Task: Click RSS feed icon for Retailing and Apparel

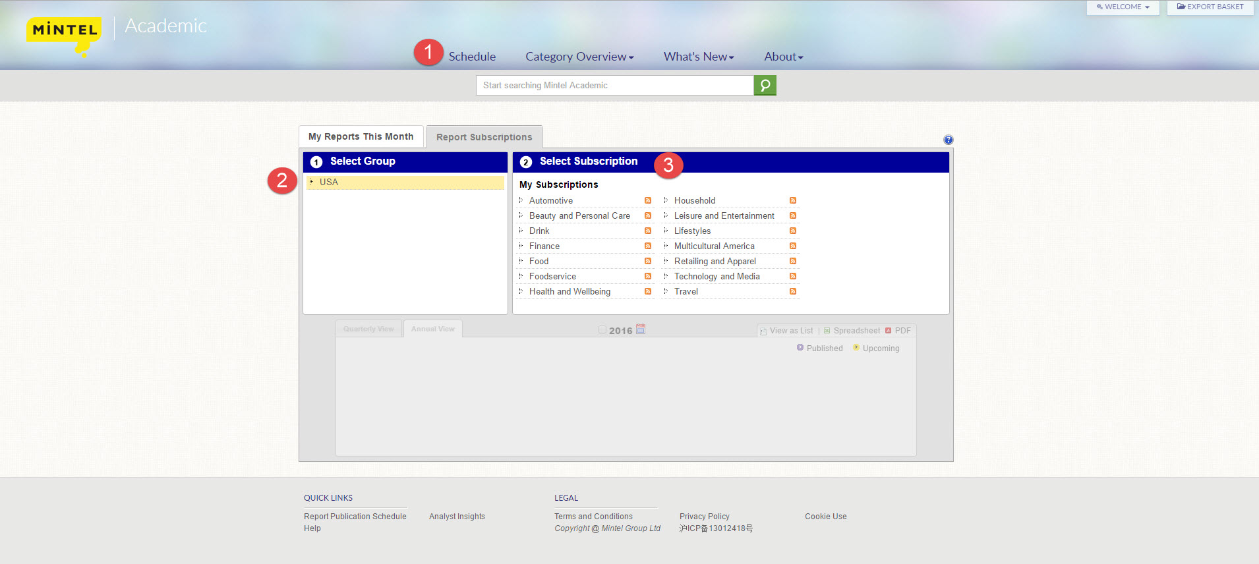Action: (793, 261)
